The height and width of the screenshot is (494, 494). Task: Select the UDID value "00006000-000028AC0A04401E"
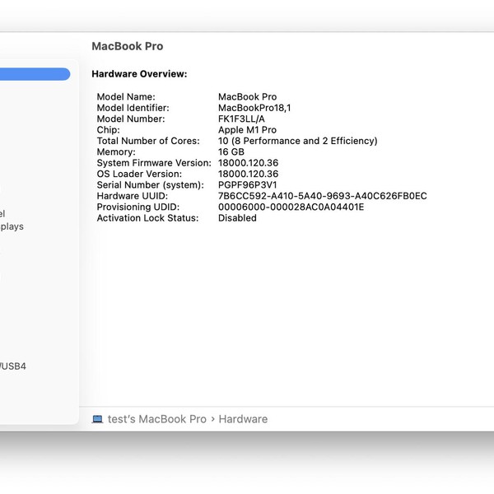pyautogui.click(x=291, y=207)
